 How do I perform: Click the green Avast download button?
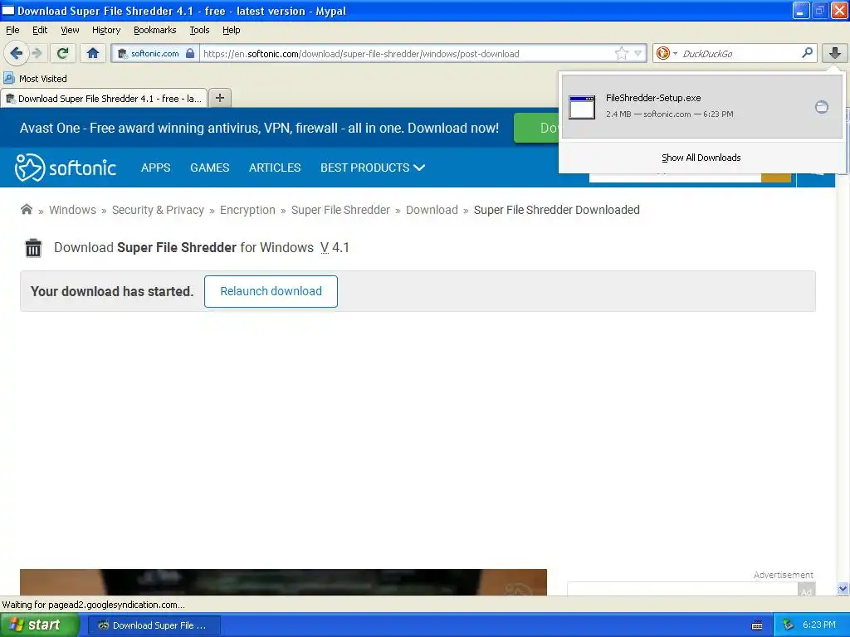[x=535, y=128]
